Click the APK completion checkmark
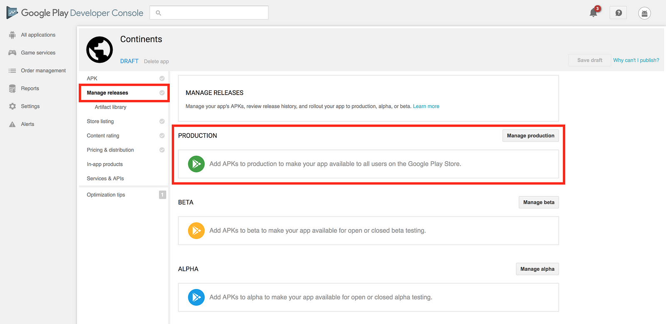Image resolution: width=666 pixels, height=324 pixels. pos(162,78)
